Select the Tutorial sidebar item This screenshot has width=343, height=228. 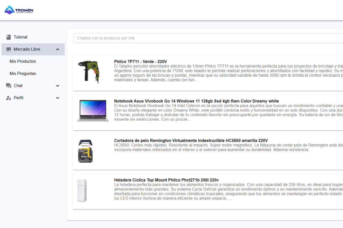[x=21, y=37]
